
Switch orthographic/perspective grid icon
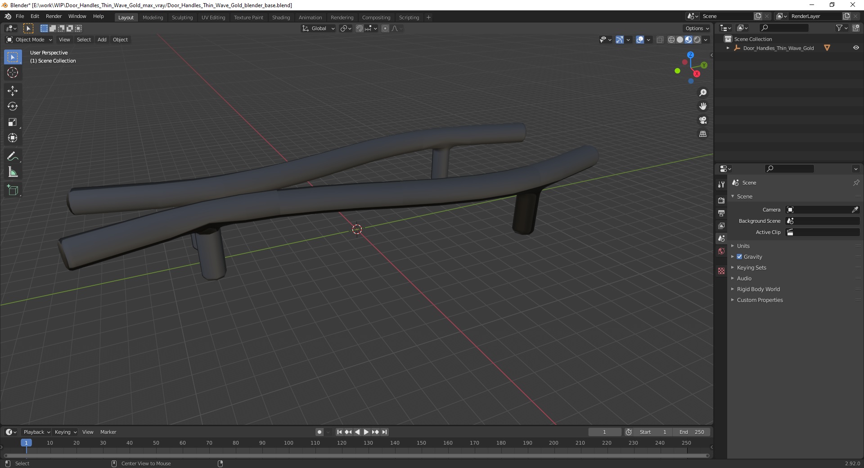pyautogui.click(x=703, y=134)
